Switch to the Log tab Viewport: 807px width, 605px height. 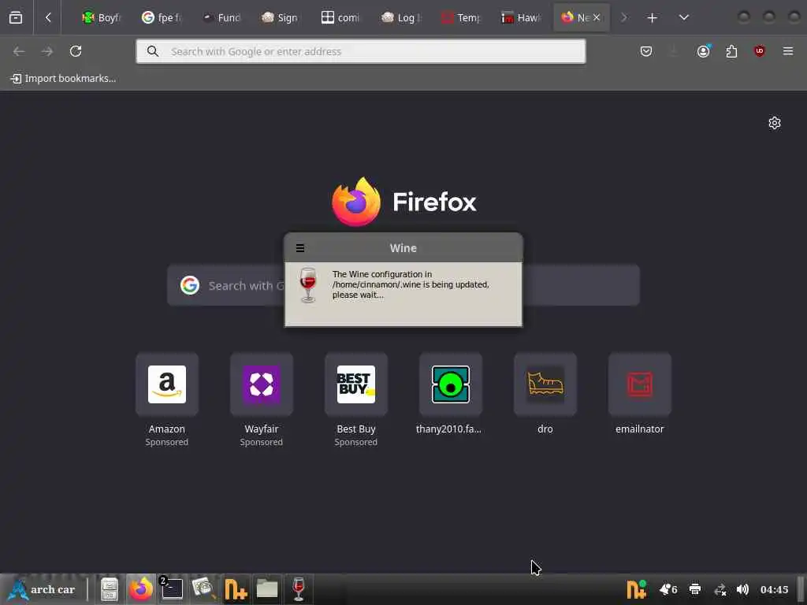click(x=401, y=17)
